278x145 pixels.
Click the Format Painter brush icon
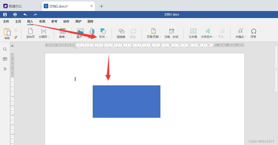[x=16, y=37]
